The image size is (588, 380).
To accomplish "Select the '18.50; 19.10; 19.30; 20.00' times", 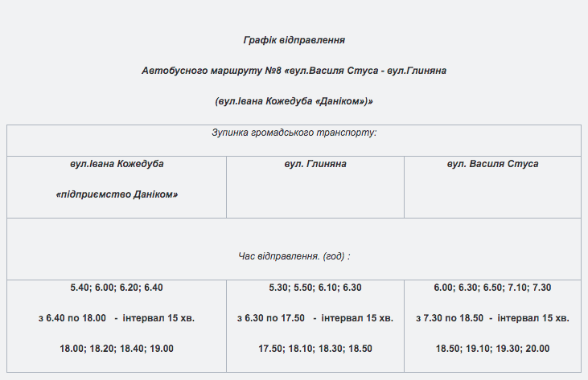I will pyautogui.click(x=493, y=349).
